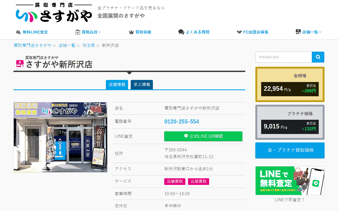Click the pink shop icon beside さすがや新所沢店
The width and height of the screenshot is (338, 211).
pos(20,63)
